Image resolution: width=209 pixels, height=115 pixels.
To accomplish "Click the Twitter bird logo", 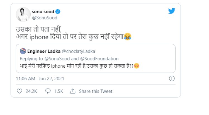I will click(172, 12).
